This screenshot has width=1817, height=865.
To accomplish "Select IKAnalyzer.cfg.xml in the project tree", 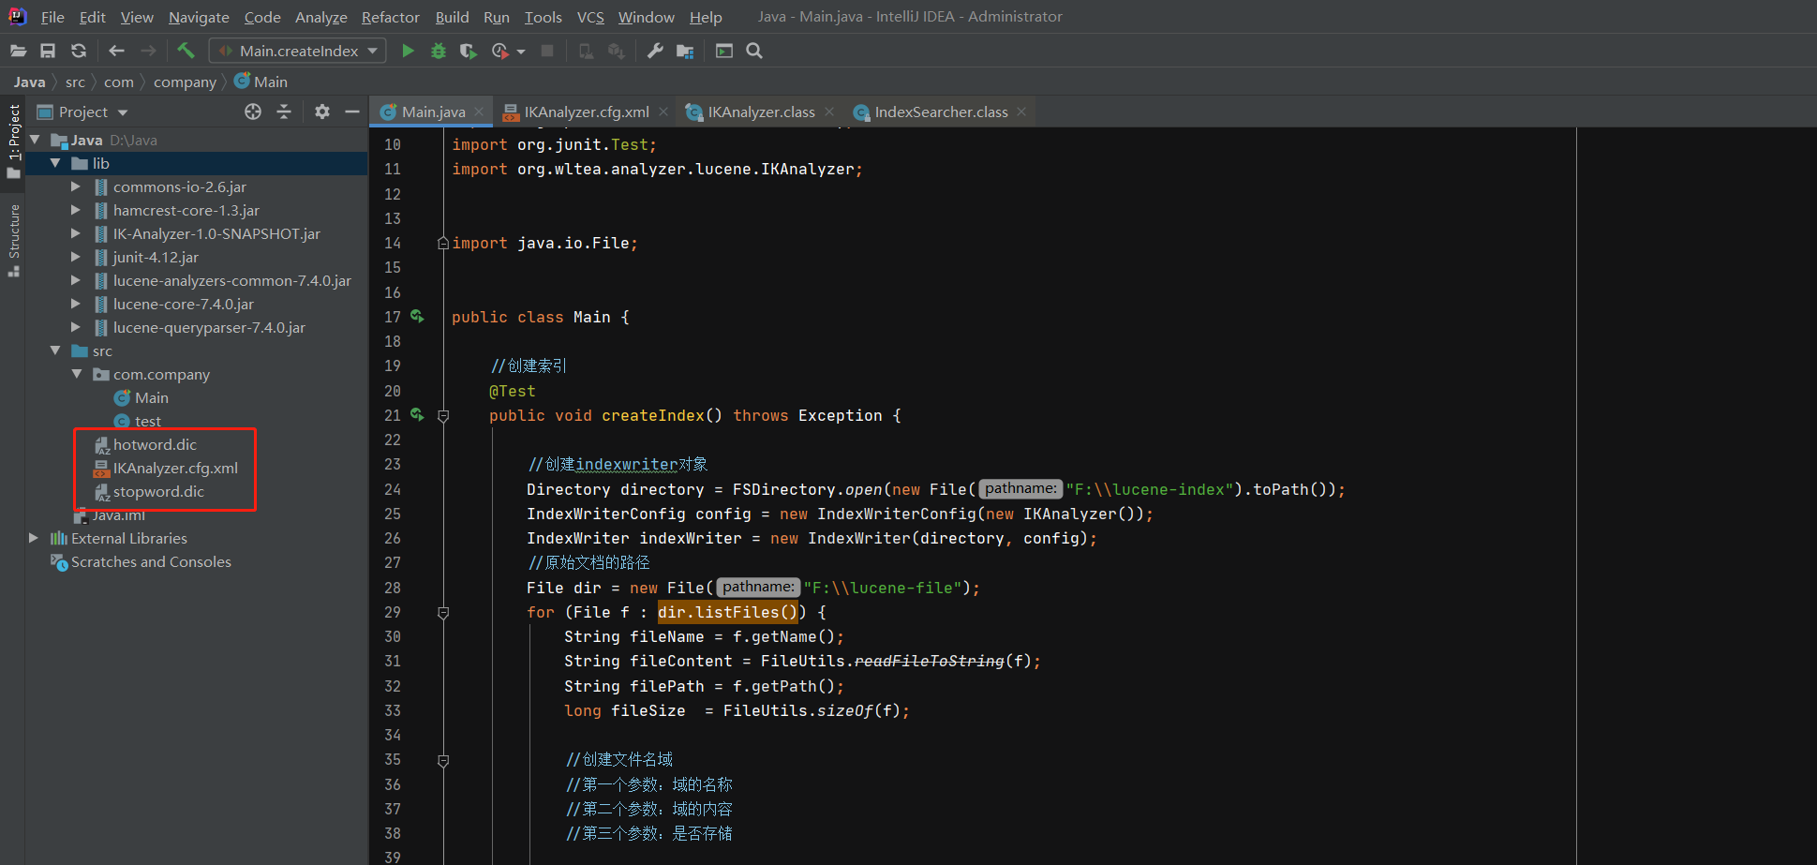I will pyautogui.click(x=175, y=468).
